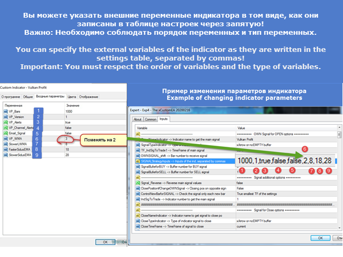Select FasterSidusEMA value 18
This screenshot has width=343, height=257.
tap(67, 150)
